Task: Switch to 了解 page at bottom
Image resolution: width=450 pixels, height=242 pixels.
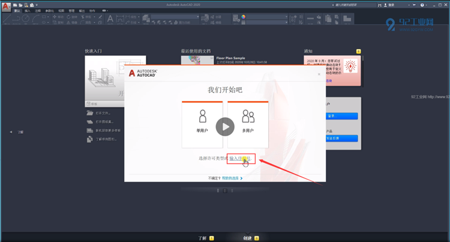Action: tap(202, 238)
